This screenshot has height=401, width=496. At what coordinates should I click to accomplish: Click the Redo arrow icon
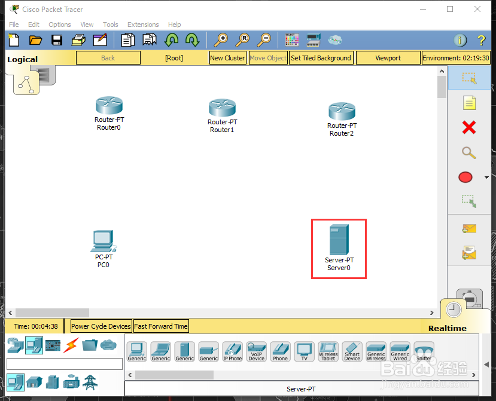pos(192,40)
